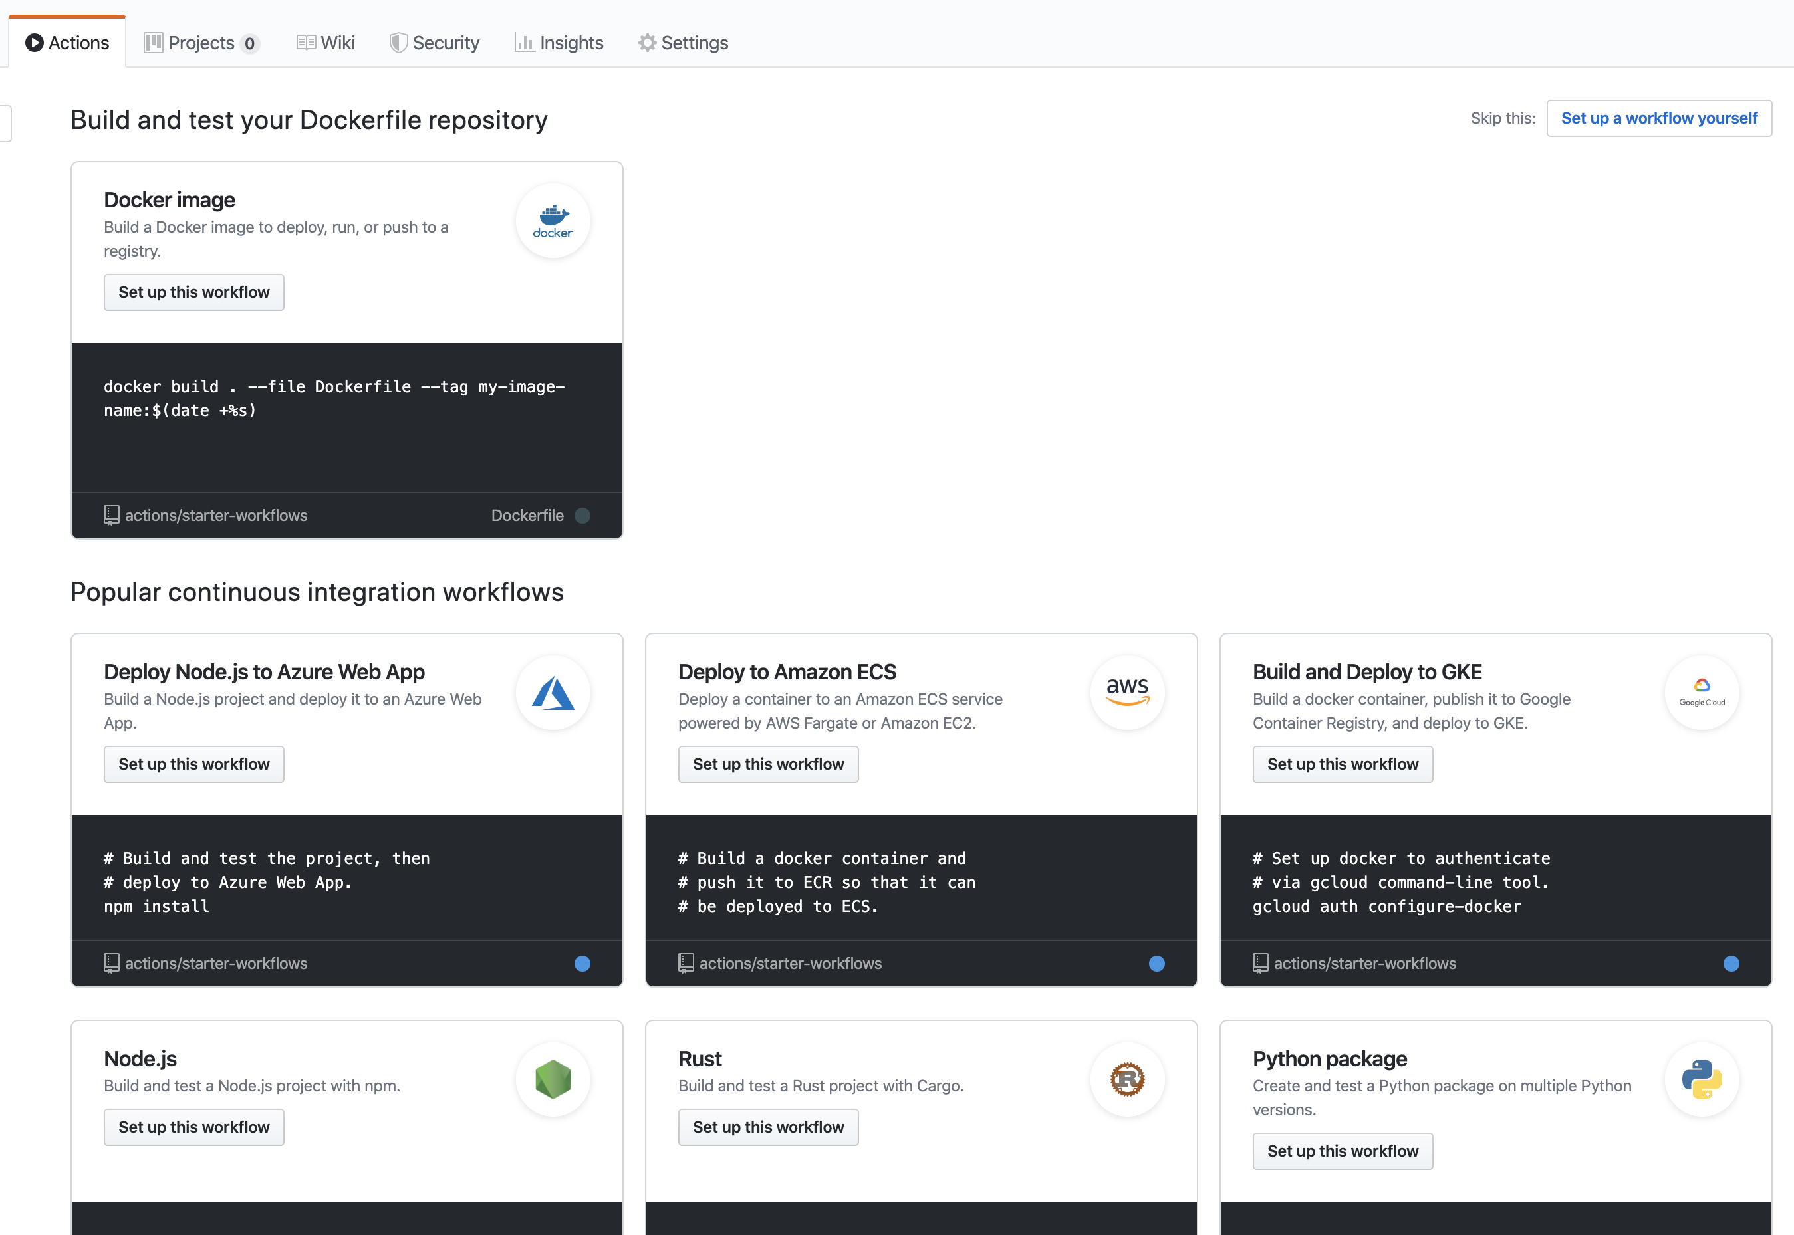Viewport: 1794px width, 1235px height.
Task: Click the Node.js hexagon logo
Action: click(553, 1080)
